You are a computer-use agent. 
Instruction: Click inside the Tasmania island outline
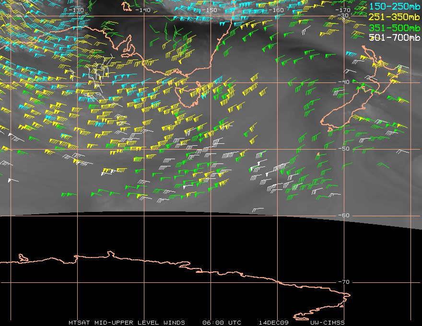(187, 97)
